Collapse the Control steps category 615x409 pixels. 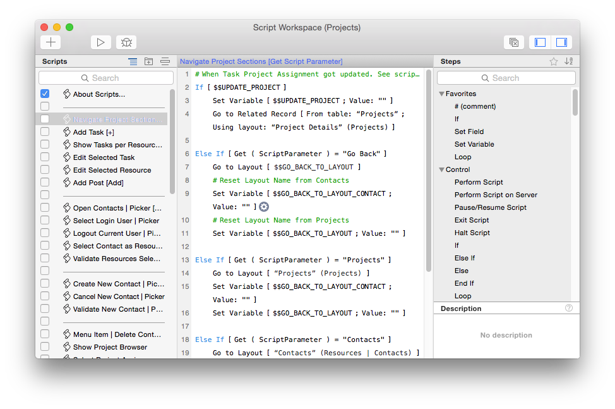pos(442,169)
